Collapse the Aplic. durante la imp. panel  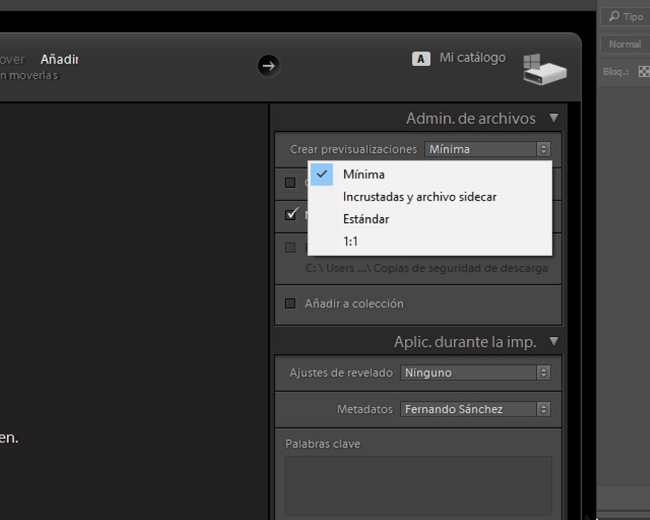click(554, 342)
